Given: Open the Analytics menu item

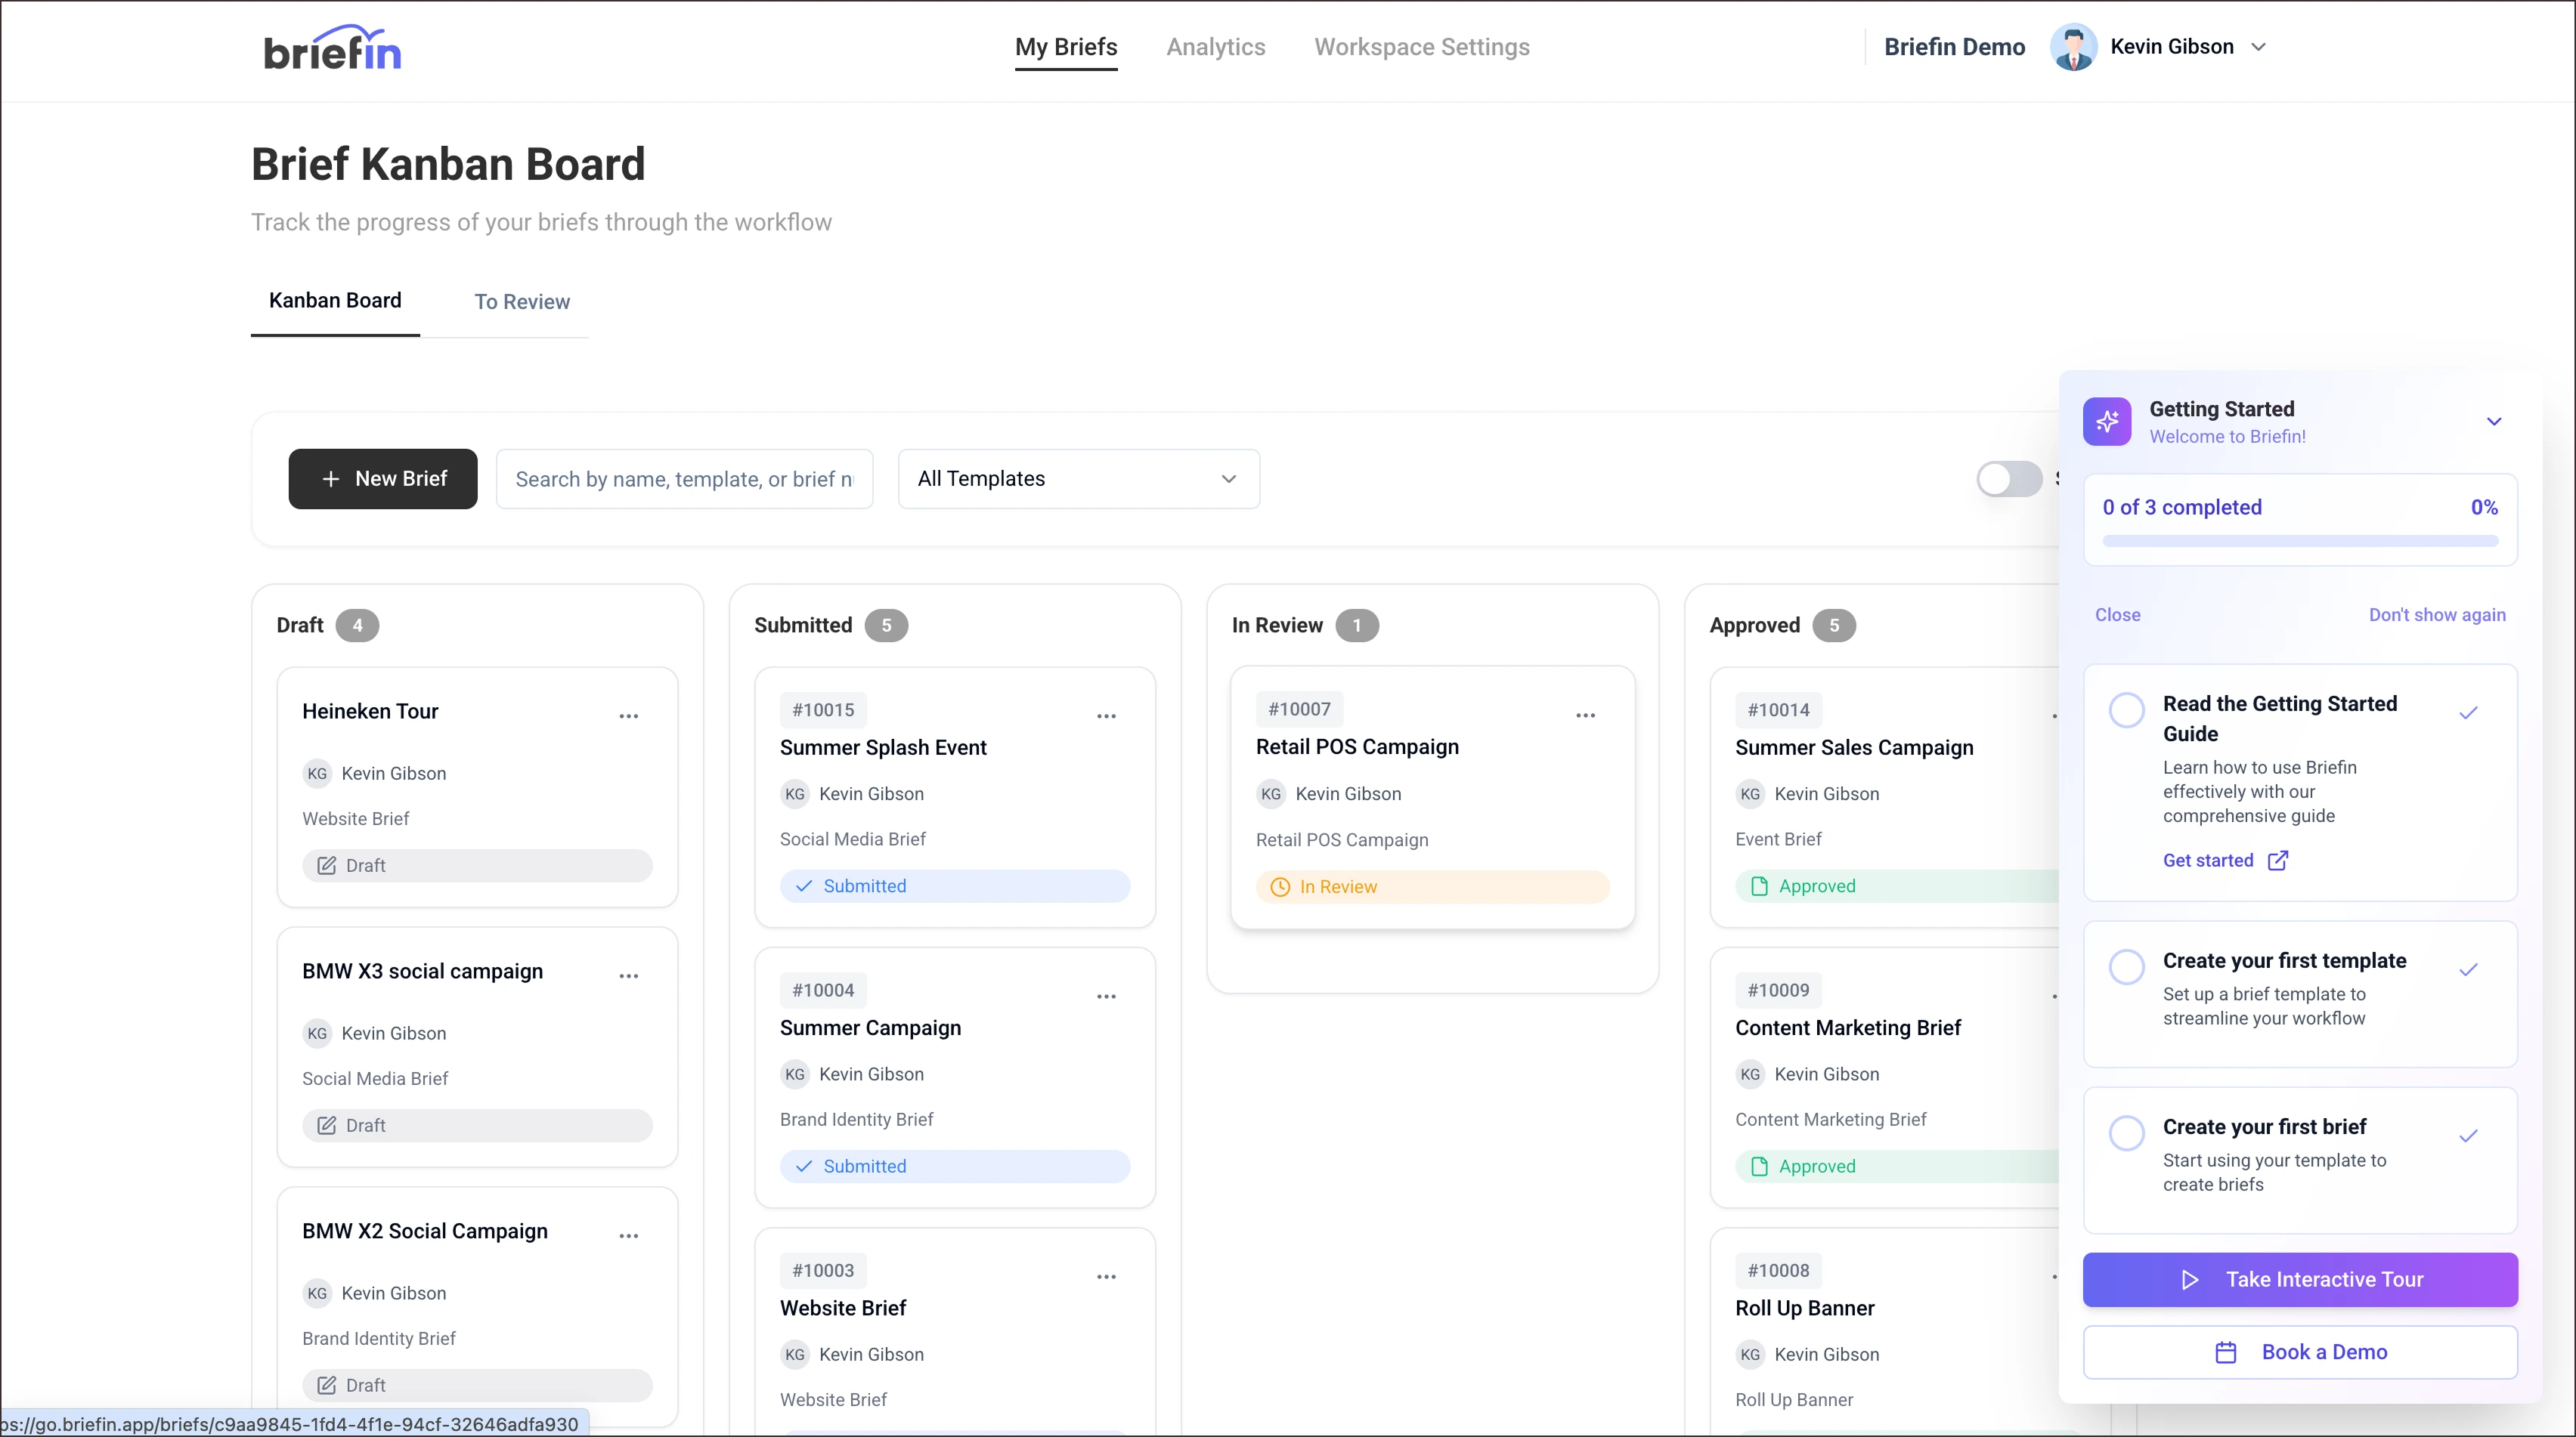Looking at the screenshot, I should click(1215, 47).
